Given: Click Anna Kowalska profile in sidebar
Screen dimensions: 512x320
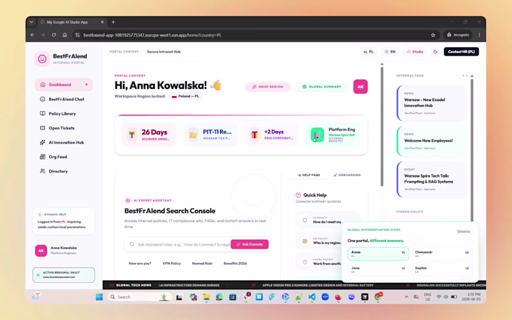Looking at the screenshot, I should (x=63, y=250).
